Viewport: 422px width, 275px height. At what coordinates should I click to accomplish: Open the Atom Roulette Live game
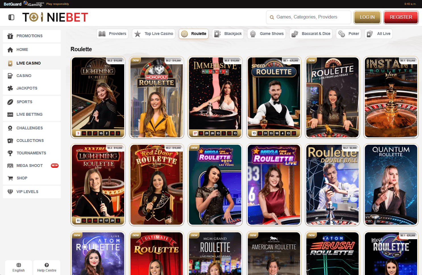coord(98,253)
